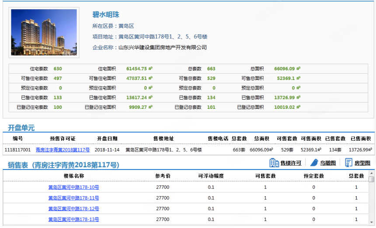Click the 销售表 section heading
This screenshot has width=376, height=228.
[x=63, y=165]
